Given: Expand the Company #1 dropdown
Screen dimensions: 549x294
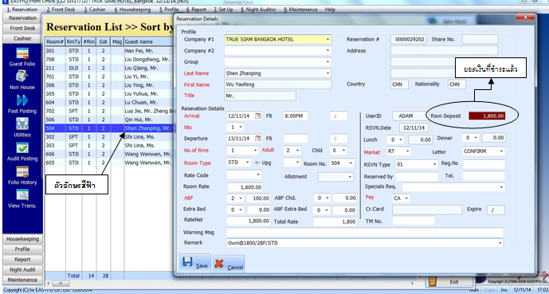Looking at the screenshot, I should [x=327, y=40].
